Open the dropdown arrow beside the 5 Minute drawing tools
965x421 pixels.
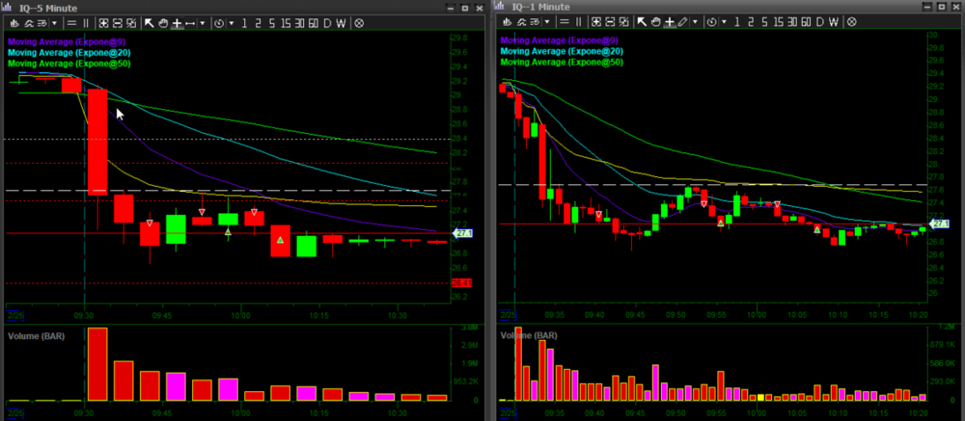[x=203, y=23]
